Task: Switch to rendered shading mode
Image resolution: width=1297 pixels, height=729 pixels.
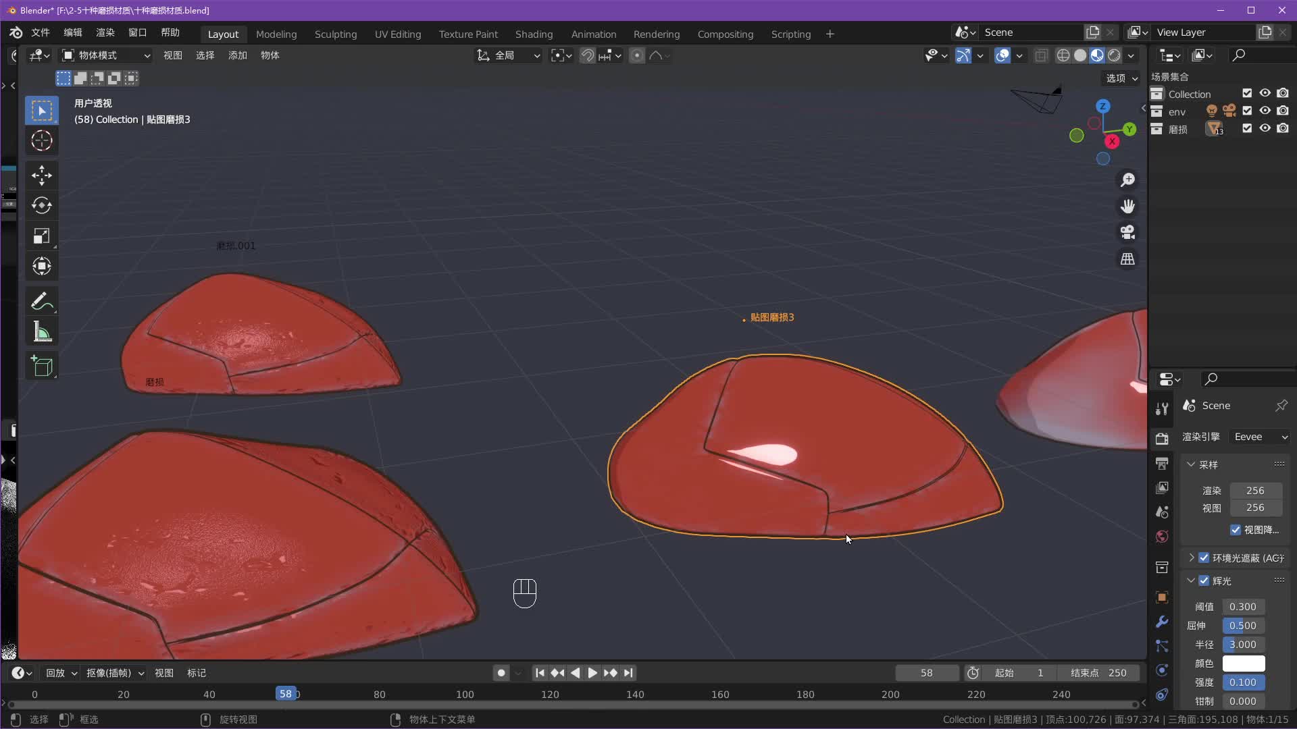Action: pos(1114,55)
